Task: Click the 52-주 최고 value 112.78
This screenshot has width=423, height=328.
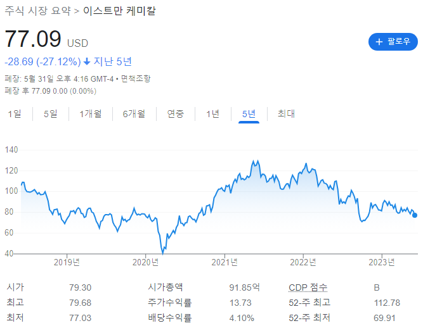Action: (x=387, y=303)
